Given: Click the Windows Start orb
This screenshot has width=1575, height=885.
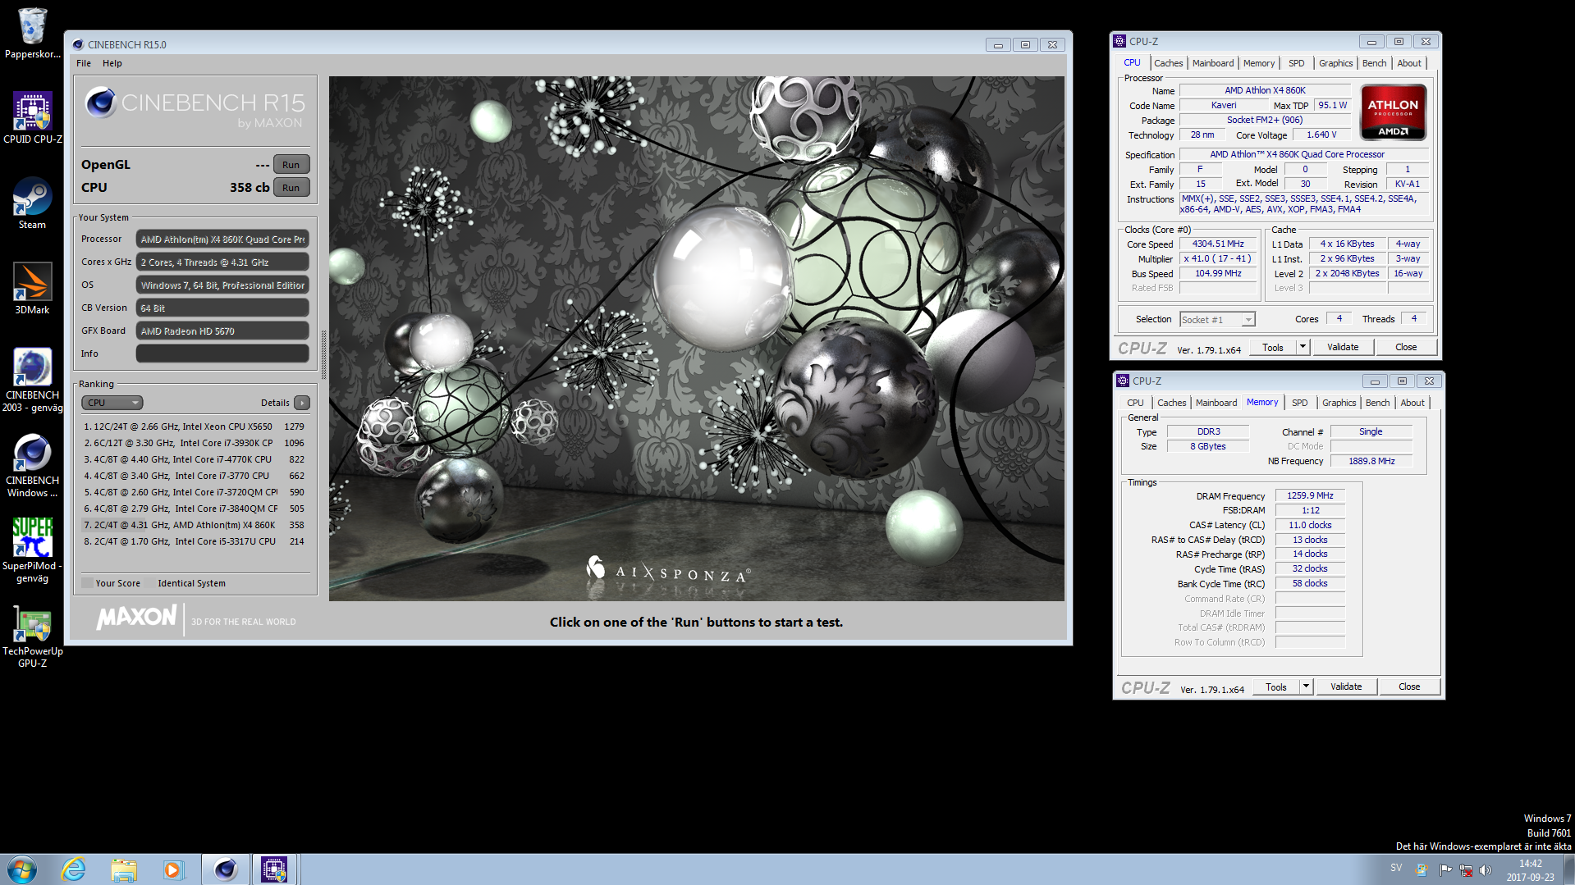Looking at the screenshot, I should pos(22,869).
